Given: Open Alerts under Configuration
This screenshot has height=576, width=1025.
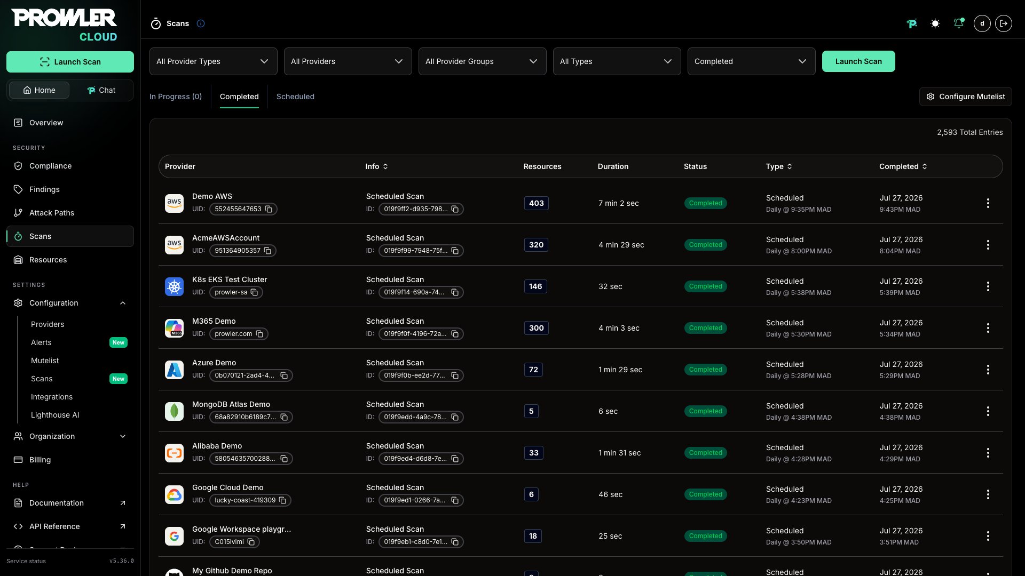Looking at the screenshot, I should [x=41, y=342].
